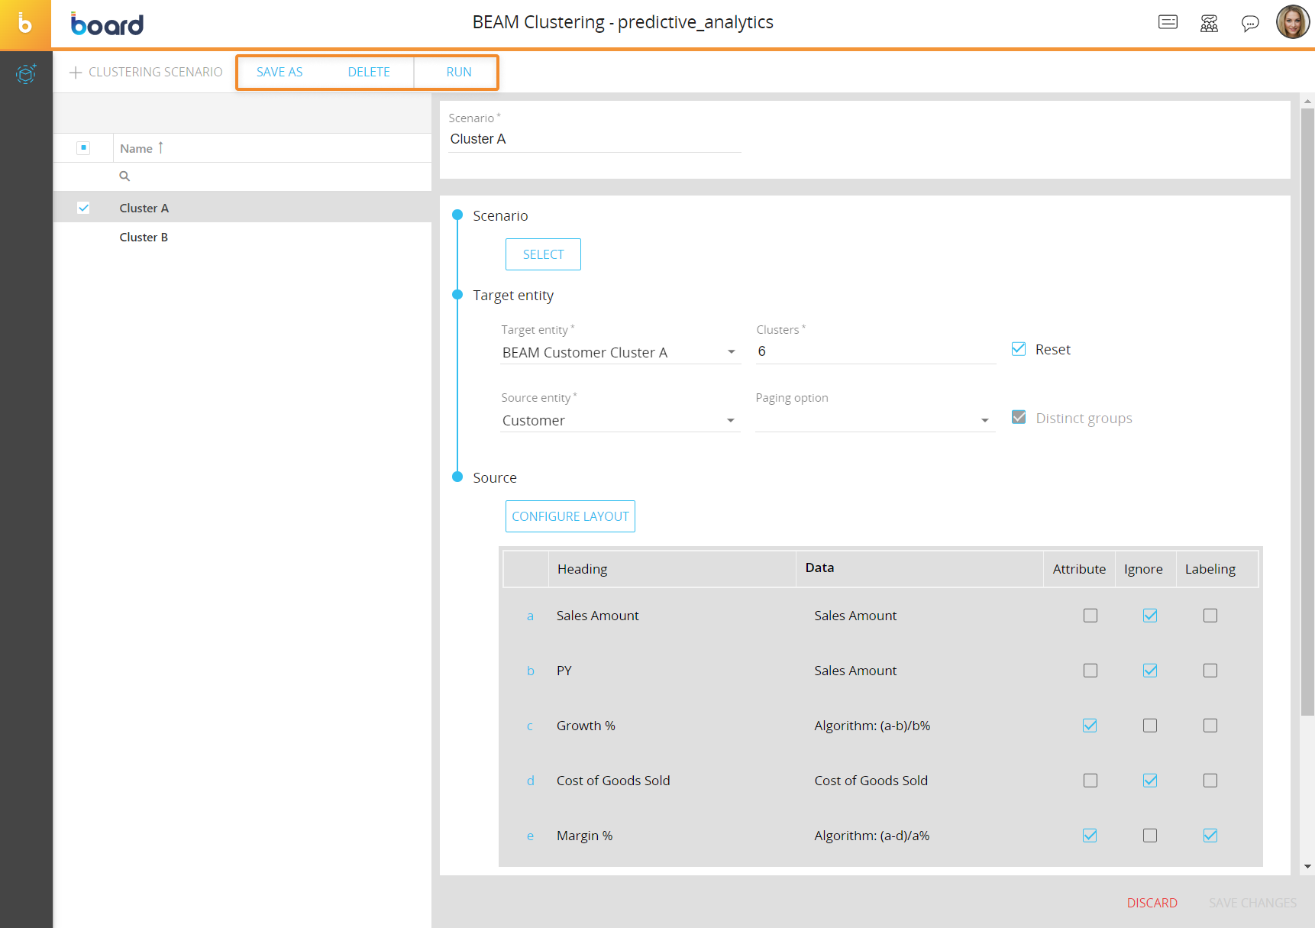Expand the Target entity dropdown
1315x928 pixels.
click(731, 352)
